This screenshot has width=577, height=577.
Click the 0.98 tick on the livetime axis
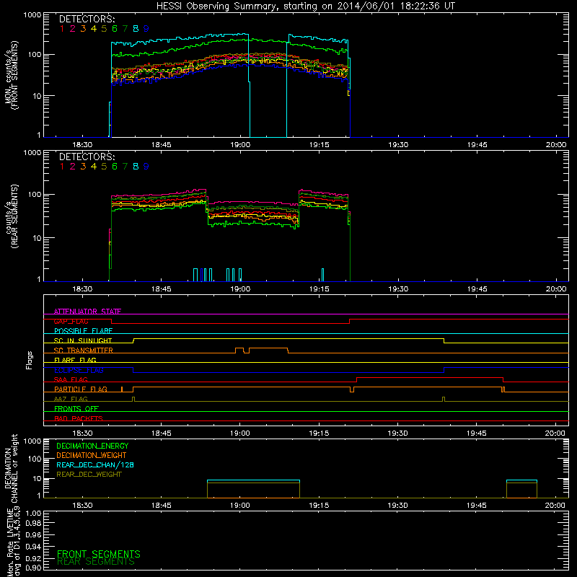point(33,523)
